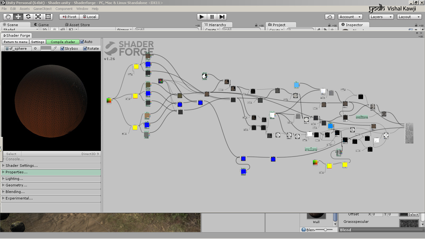Open the cloud services button
425x239 pixels.
tap(329, 17)
